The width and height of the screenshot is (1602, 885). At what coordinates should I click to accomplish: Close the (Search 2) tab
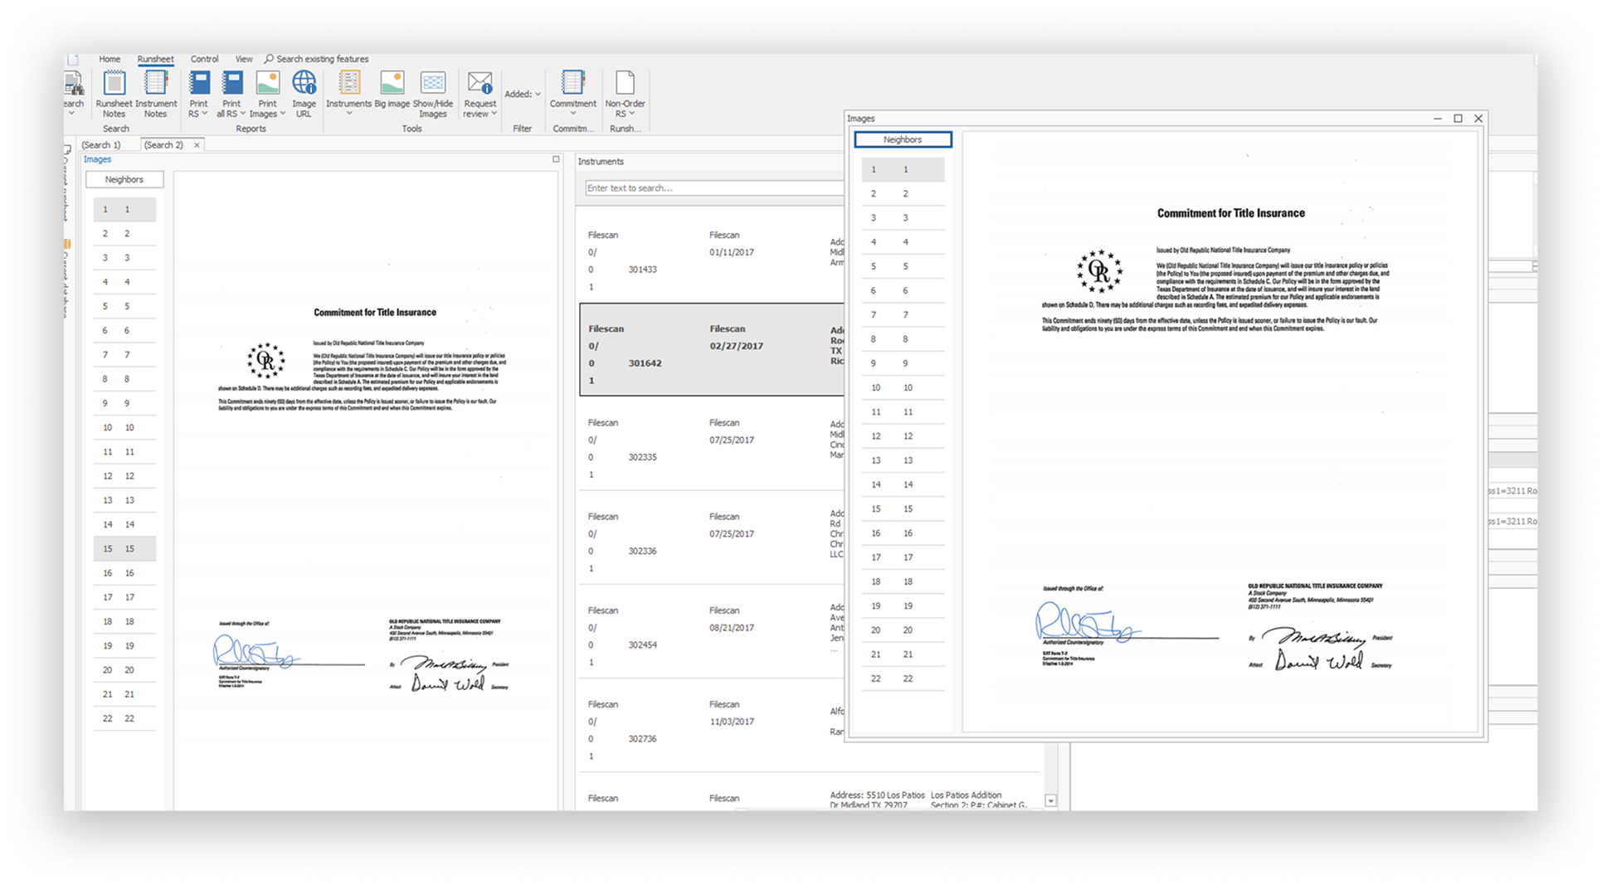click(x=197, y=145)
